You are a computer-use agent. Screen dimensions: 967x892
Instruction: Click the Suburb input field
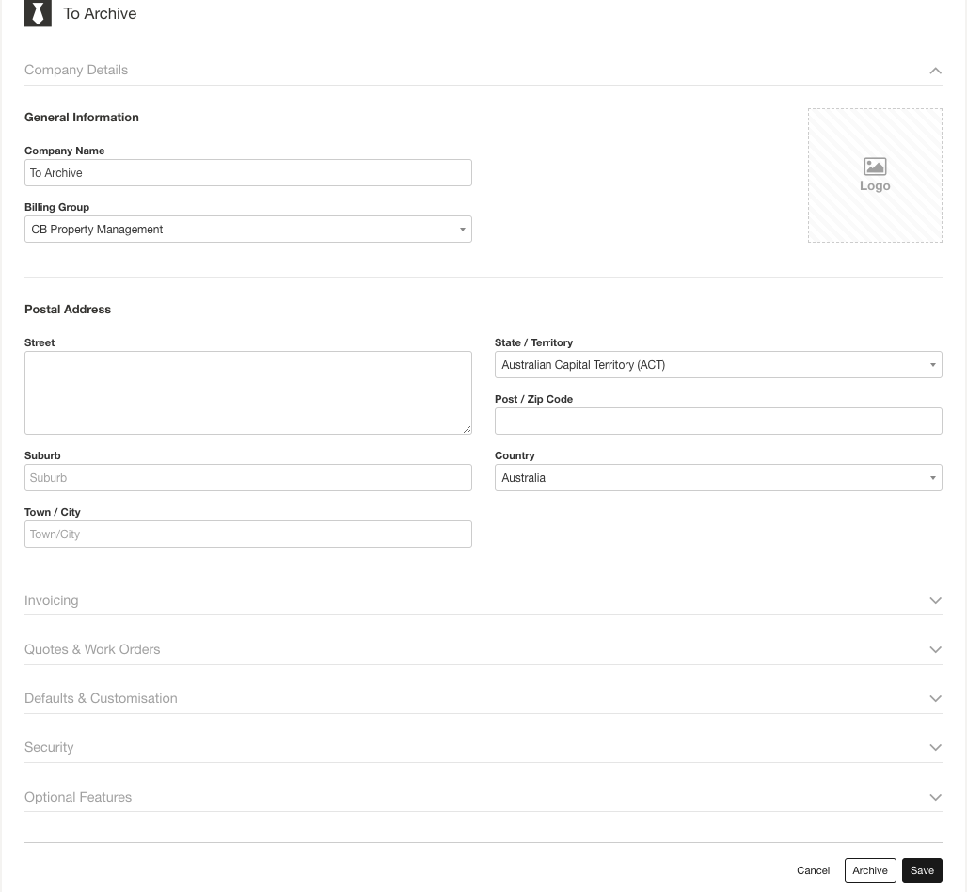click(248, 477)
